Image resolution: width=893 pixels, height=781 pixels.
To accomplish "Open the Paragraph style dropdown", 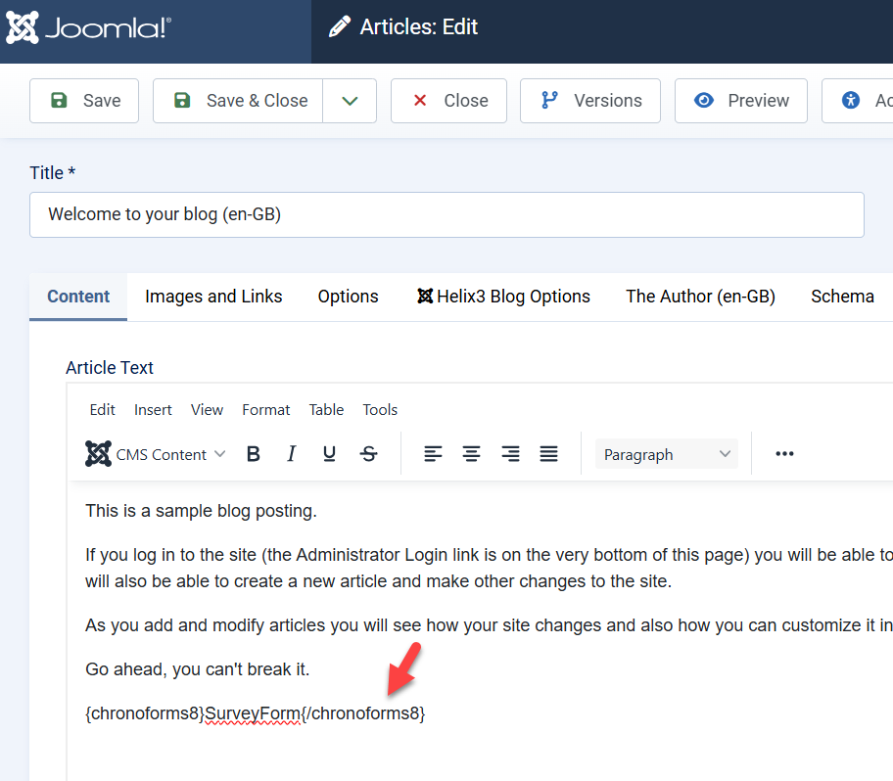I will pyautogui.click(x=666, y=453).
